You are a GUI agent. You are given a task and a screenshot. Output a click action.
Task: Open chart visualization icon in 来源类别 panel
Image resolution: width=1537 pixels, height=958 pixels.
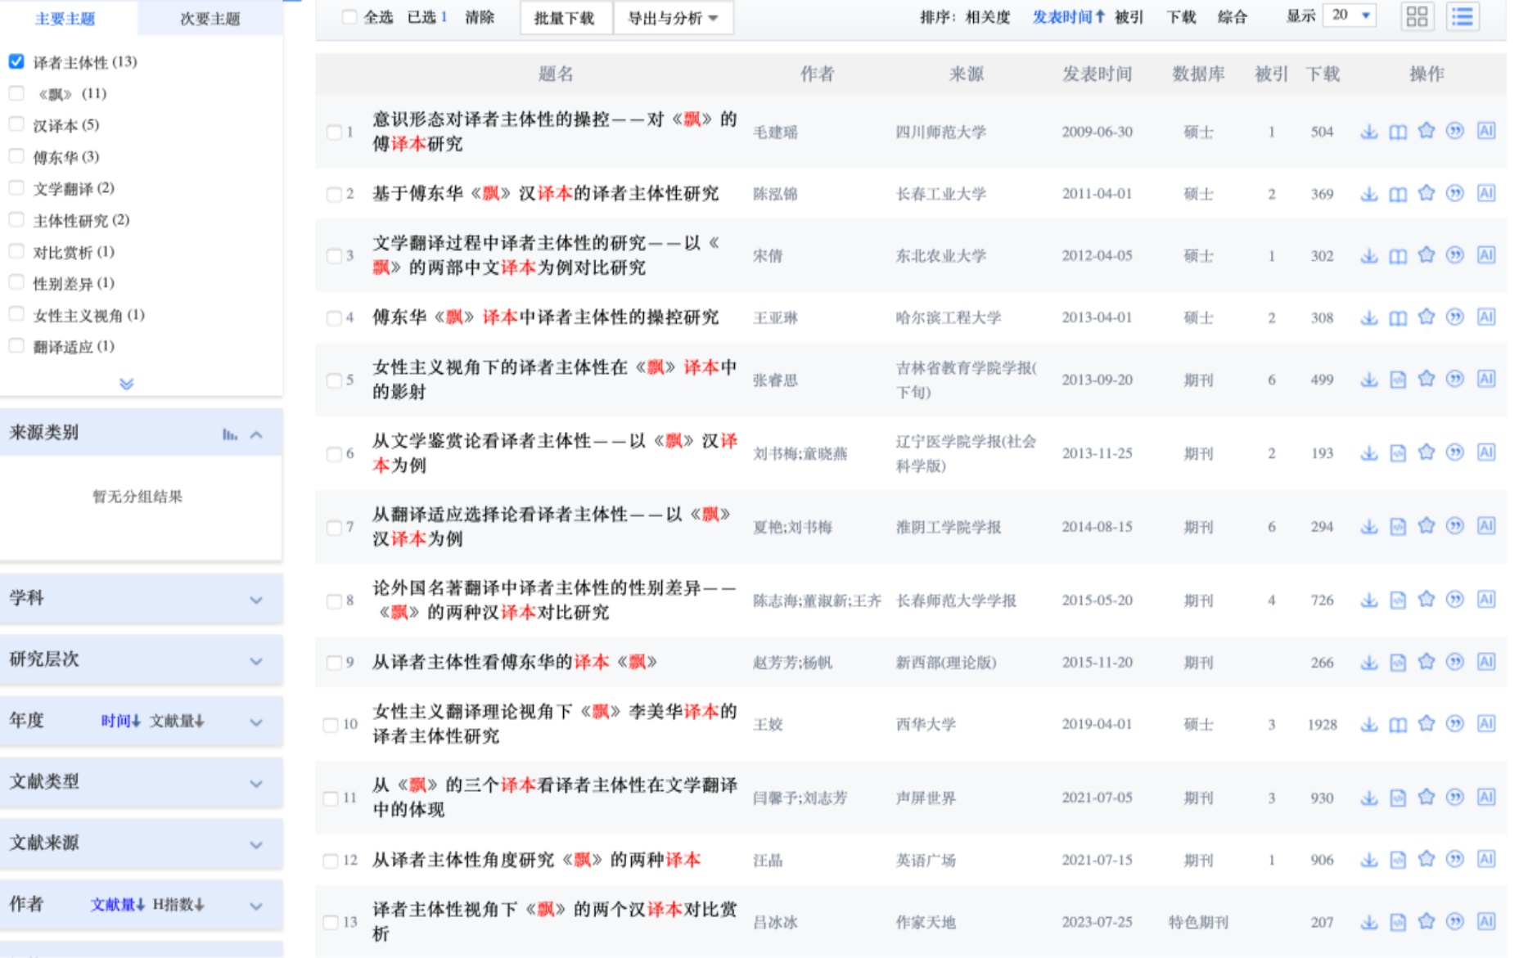click(x=230, y=434)
